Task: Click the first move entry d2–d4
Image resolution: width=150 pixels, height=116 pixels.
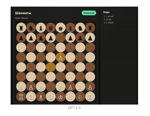Action: 109,16
